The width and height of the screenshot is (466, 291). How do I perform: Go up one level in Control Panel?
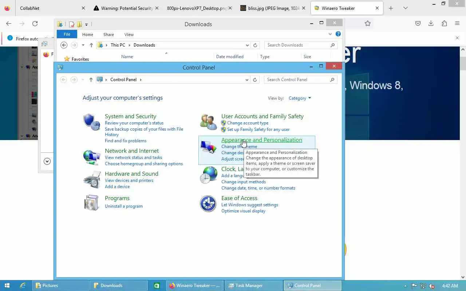pos(91,80)
